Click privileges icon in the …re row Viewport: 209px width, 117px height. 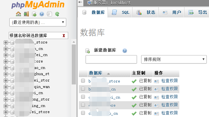click(x=156, y=105)
